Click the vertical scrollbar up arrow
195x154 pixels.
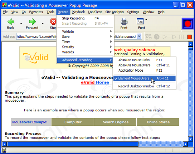(x=190, y=44)
